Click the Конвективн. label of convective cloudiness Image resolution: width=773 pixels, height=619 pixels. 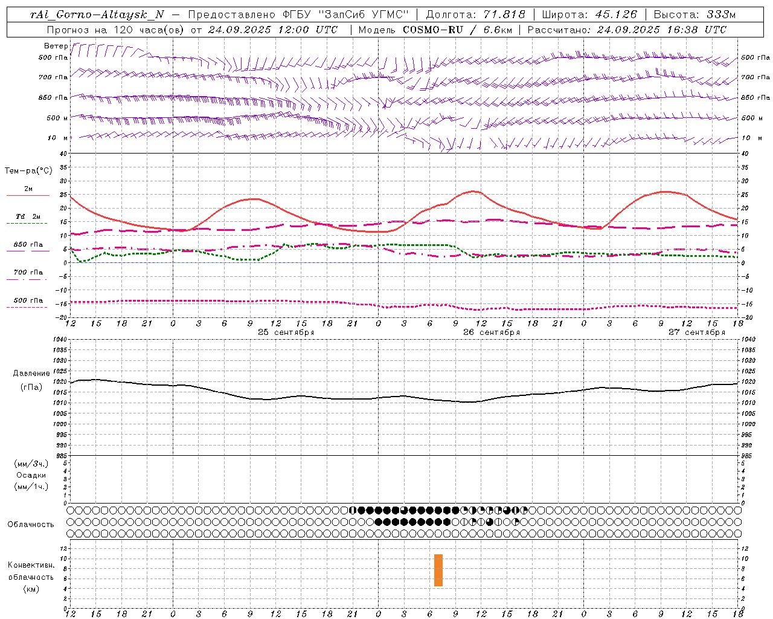(31, 565)
